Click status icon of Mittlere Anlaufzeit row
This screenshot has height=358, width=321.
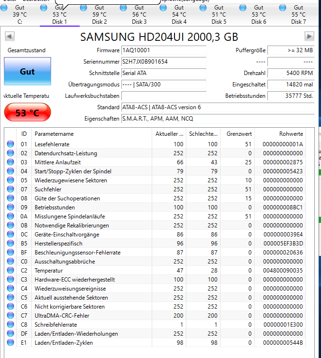point(10,162)
